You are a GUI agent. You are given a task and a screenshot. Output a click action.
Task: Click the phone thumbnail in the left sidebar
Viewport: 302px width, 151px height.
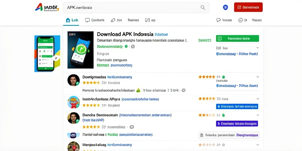pos(47,54)
